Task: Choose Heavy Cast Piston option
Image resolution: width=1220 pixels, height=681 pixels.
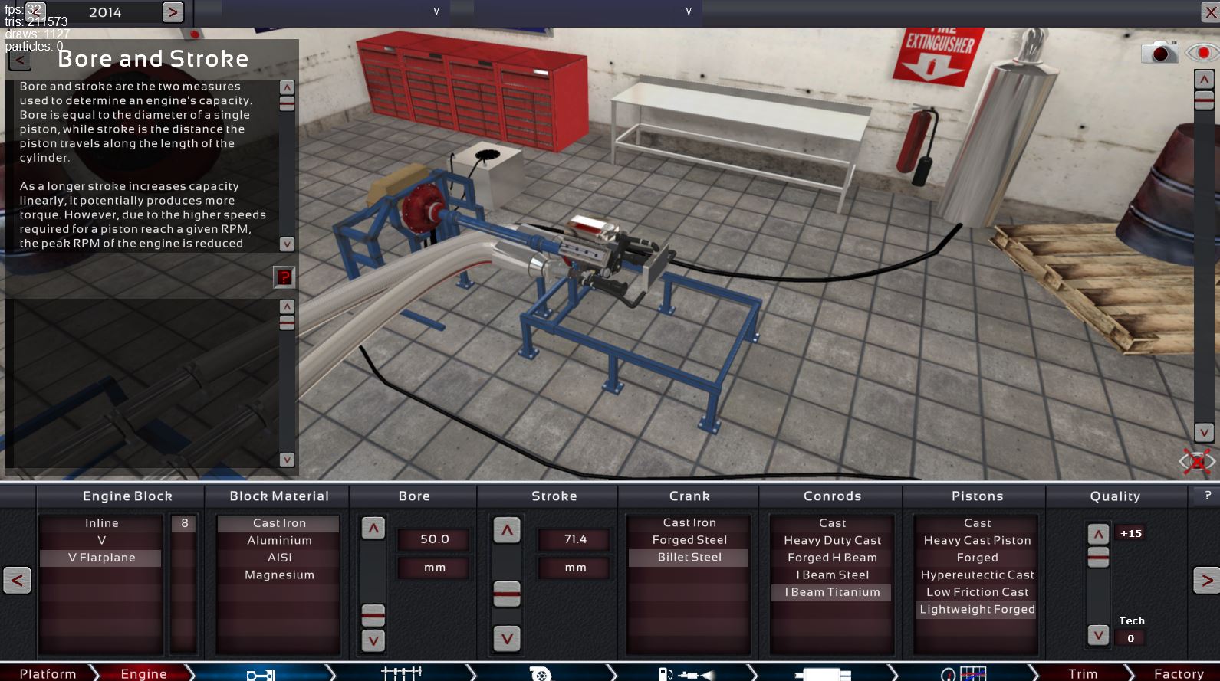Action: coord(977,541)
